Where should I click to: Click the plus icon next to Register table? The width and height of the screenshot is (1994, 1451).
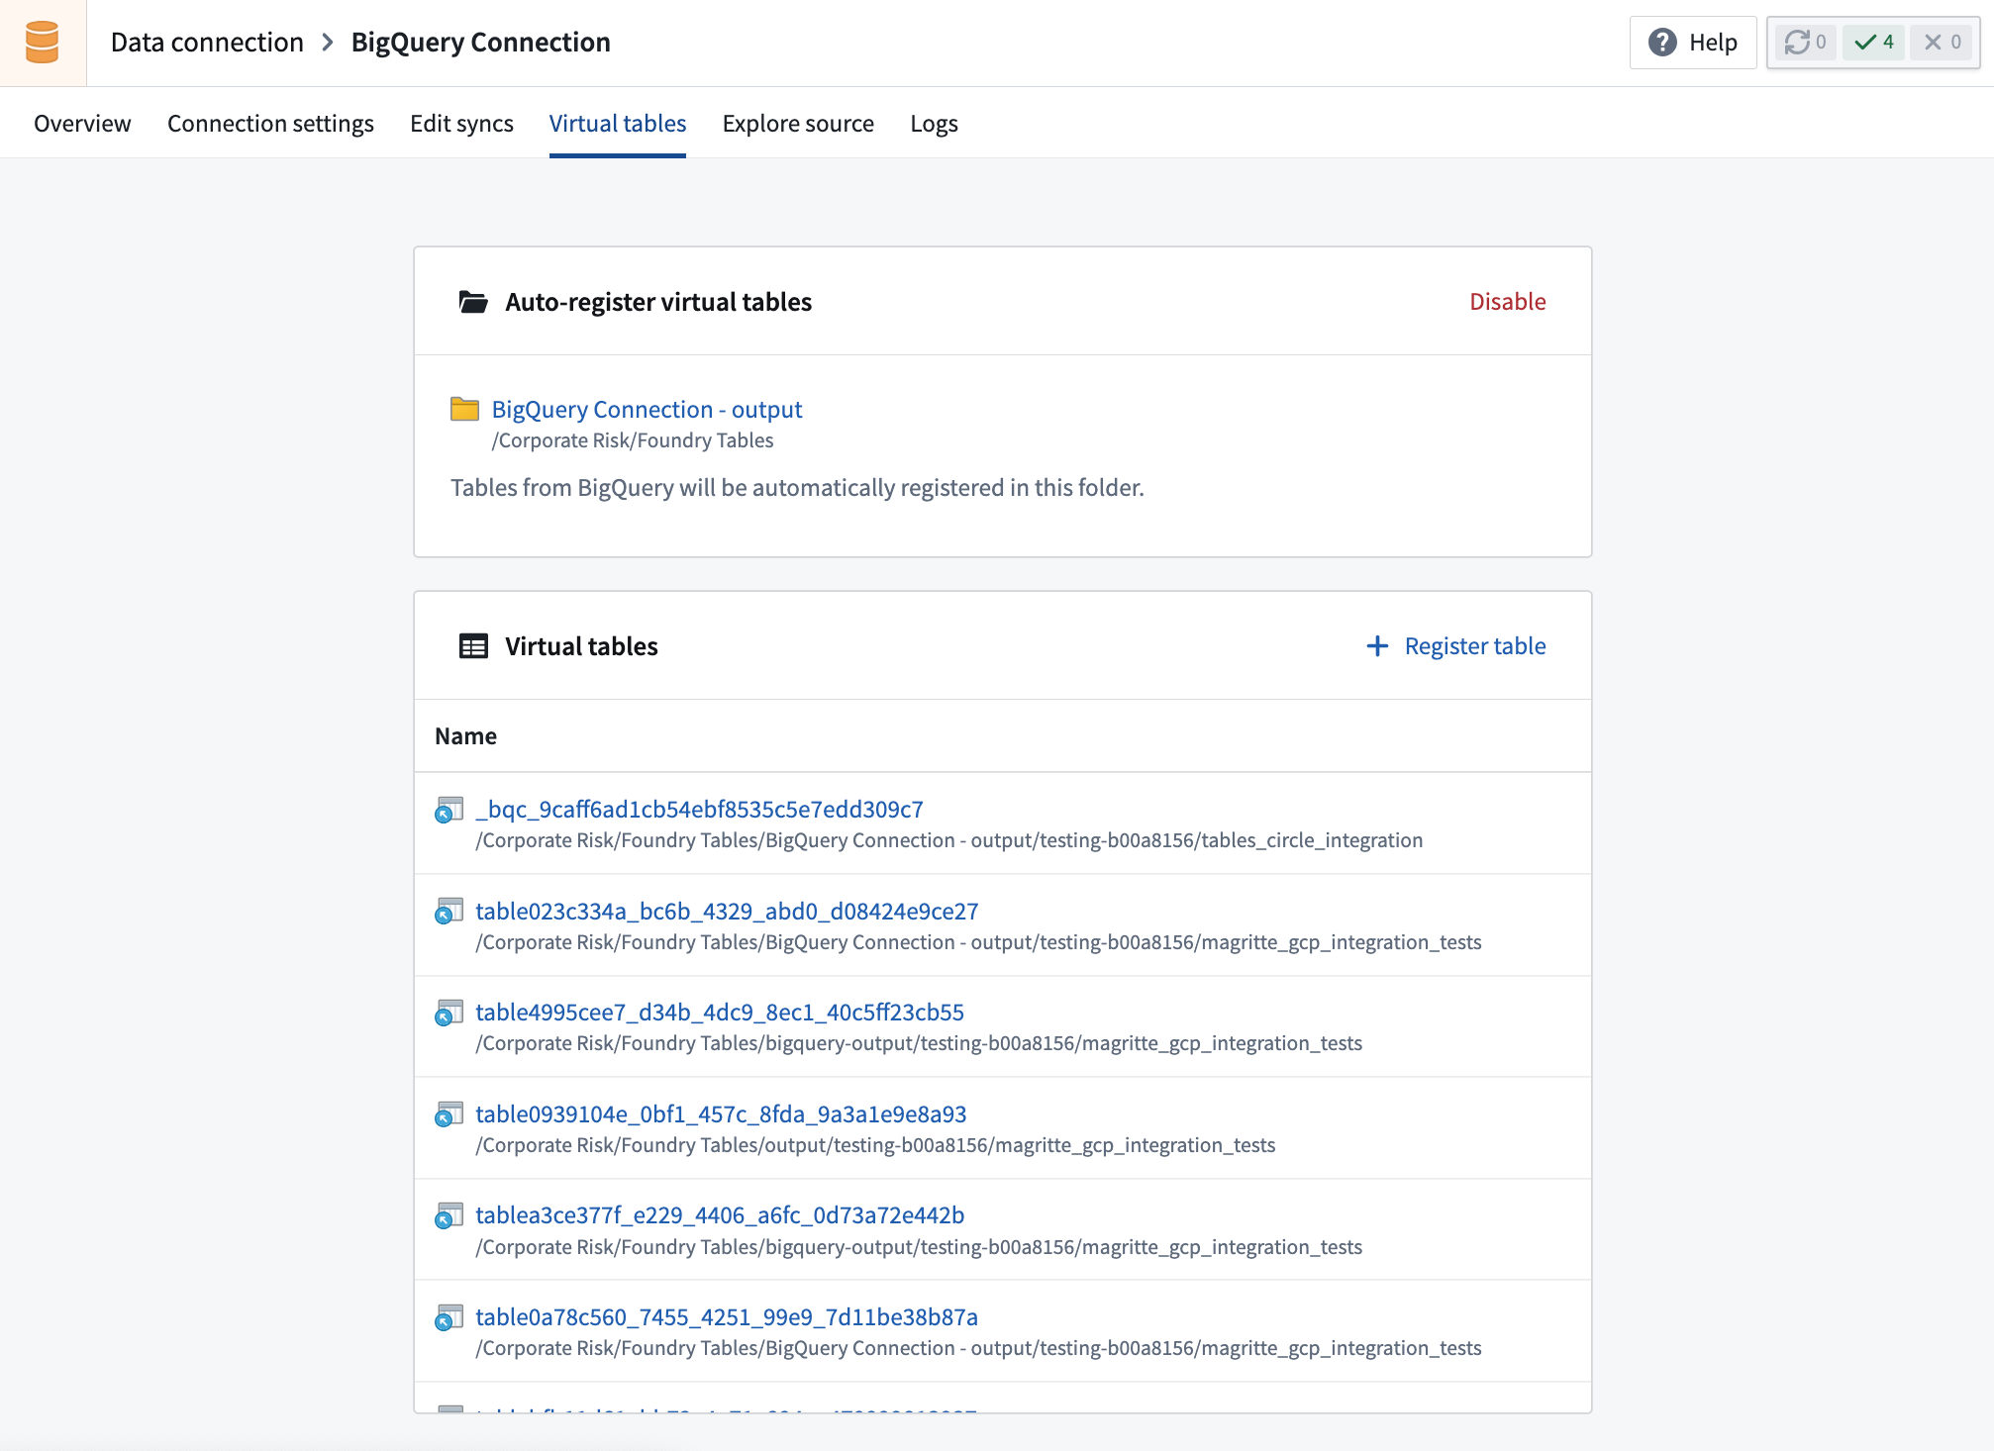coord(1377,646)
